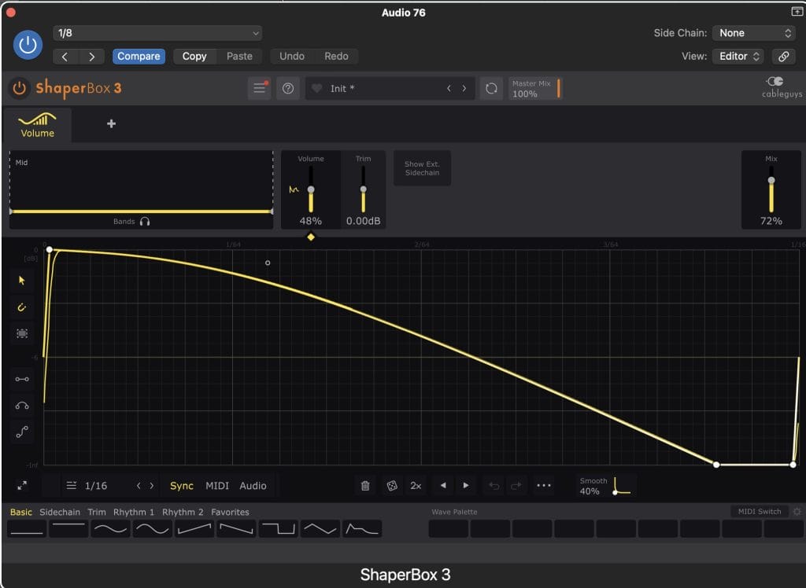This screenshot has width=806, height=588.
Task: Expand the Side Chain None dropdown
Action: (754, 33)
